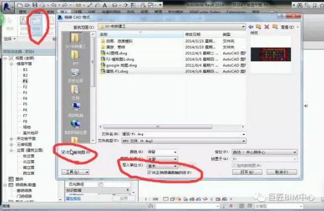Click the key sign-in icon in title bar
Image resolution: width=324 pixels, height=211 pixels.
307,5
